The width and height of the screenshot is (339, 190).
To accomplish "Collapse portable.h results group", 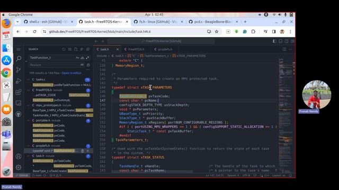I will coord(29,120).
